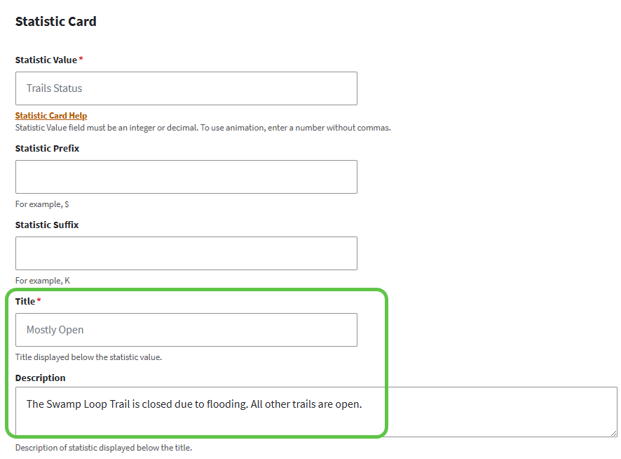Viewport: 621px width, 459px height.
Task: Click the Title field label
Action: pos(25,302)
